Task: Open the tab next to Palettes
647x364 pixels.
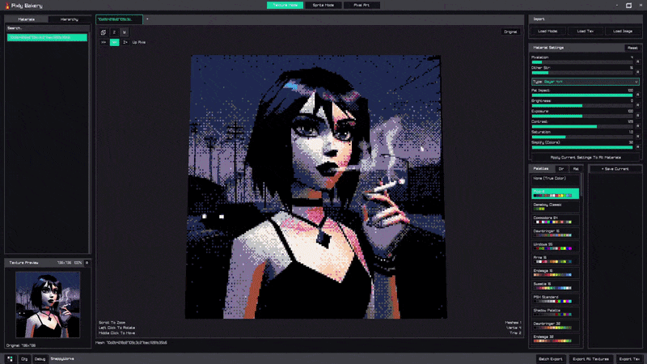Action: coord(560,169)
